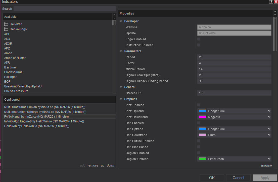Click the LimeGreen Region: Uptrend swatch
The image size is (278, 182).
pyautogui.click(x=203, y=159)
